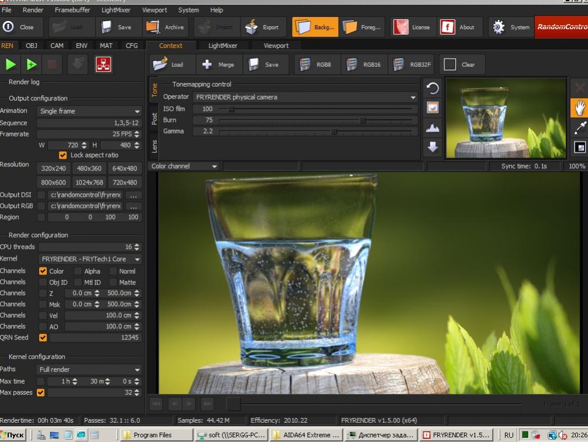The image size is (588, 442).
Task: Enable the Obj ID channel checkbox
Action: click(43, 282)
